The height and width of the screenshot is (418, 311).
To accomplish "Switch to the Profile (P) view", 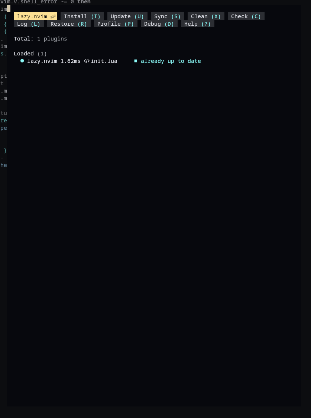I will coord(116,24).
